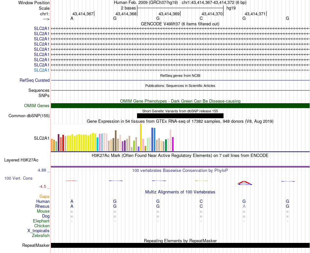Click the faded A mismatch in Rhesus row
The height and width of the screenshot is (253, 310).
[x=244, y=206]
